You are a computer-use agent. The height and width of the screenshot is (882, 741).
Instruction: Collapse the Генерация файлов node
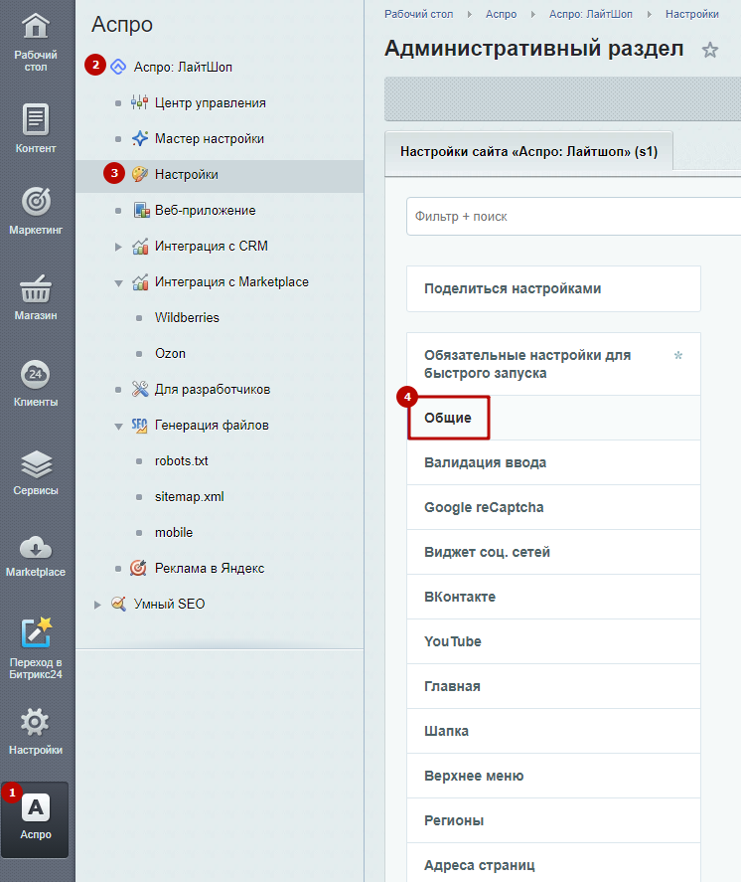pos(118,427)
